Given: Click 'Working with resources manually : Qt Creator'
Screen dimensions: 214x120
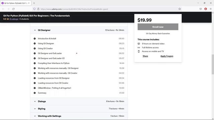Looking at the screenshot, I should pos(58,73).
